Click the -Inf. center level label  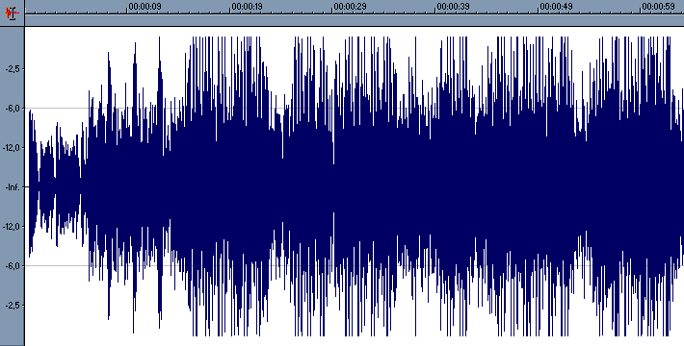[12, 187]
